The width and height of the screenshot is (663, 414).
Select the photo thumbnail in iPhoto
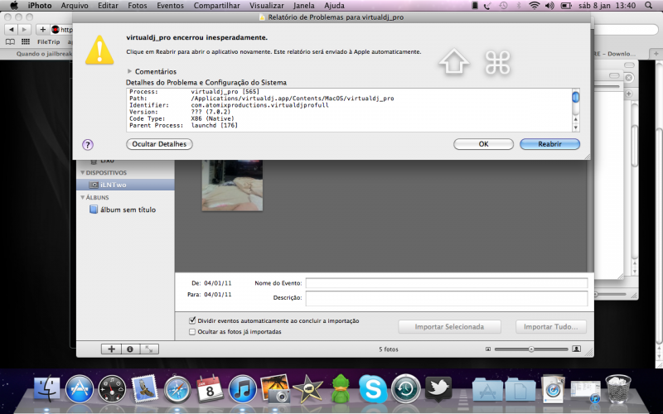click(232, 185)
